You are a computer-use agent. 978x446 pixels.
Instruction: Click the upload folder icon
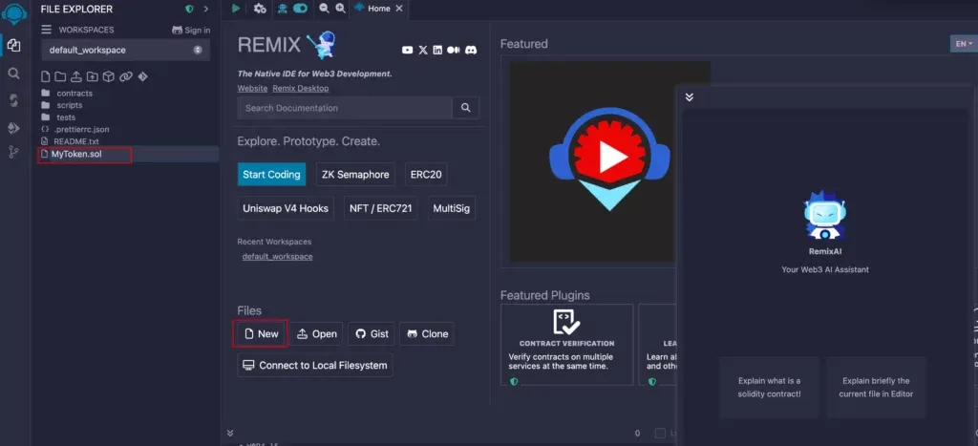[x=93, y=76]
